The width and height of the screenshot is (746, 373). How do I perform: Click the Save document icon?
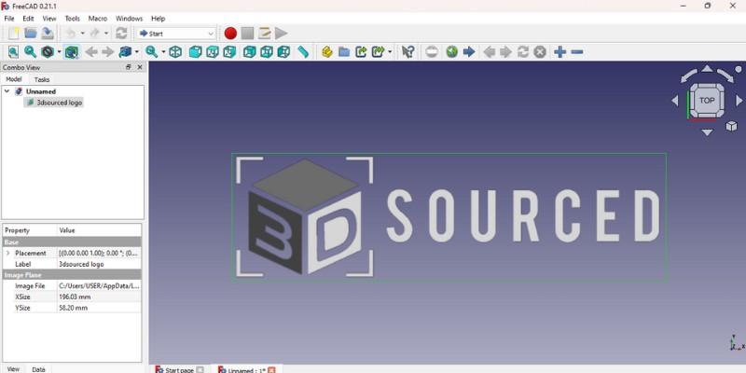tap(48, 34)
